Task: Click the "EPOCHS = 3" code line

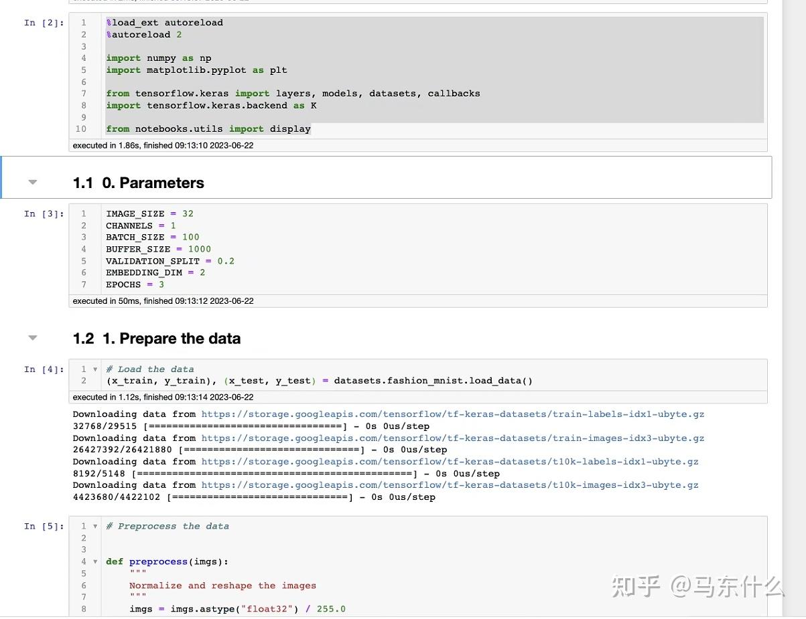Action: point(135,284)
